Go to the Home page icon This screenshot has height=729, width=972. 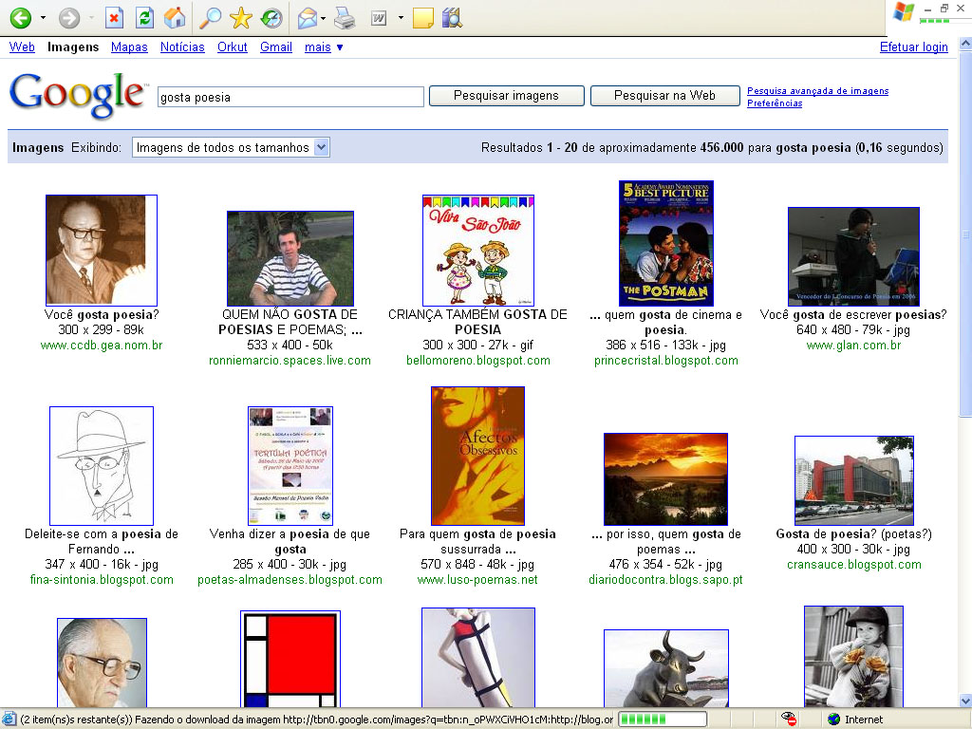coord(174,17)
